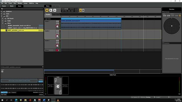Click the Master track plus icon
Viewport: 182px width, 102px height.
coord(54,50)
